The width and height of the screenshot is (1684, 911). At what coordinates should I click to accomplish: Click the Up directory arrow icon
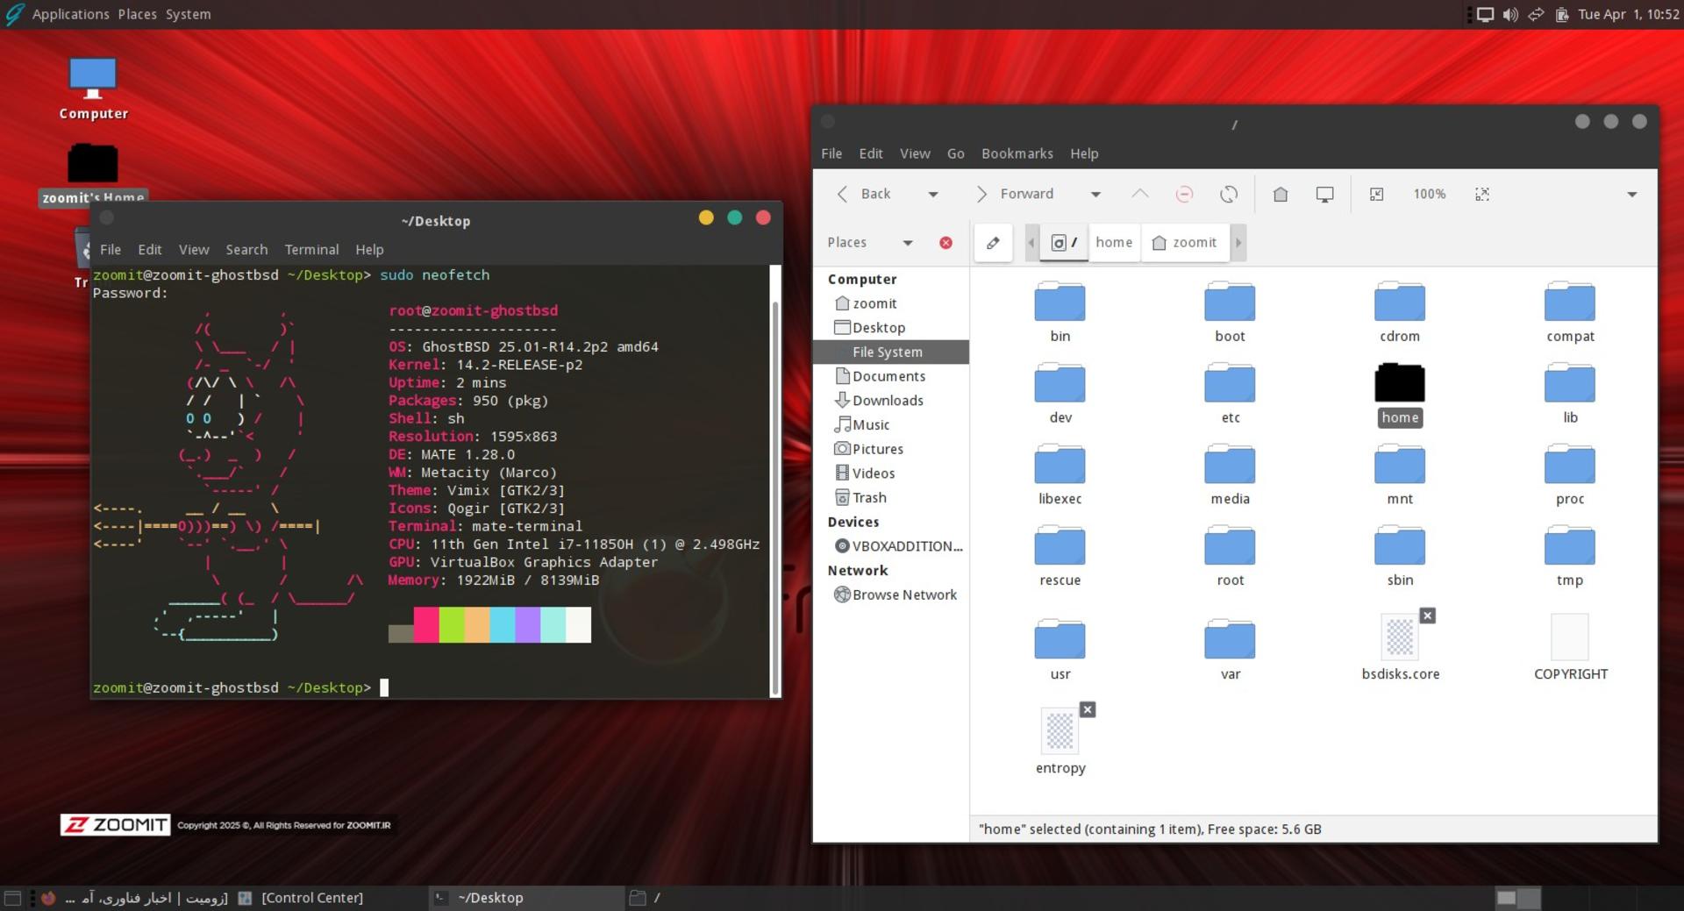(x=1139, y=195)
